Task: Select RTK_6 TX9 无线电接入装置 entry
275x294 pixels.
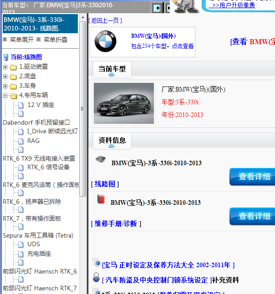Action: [39, 158]
